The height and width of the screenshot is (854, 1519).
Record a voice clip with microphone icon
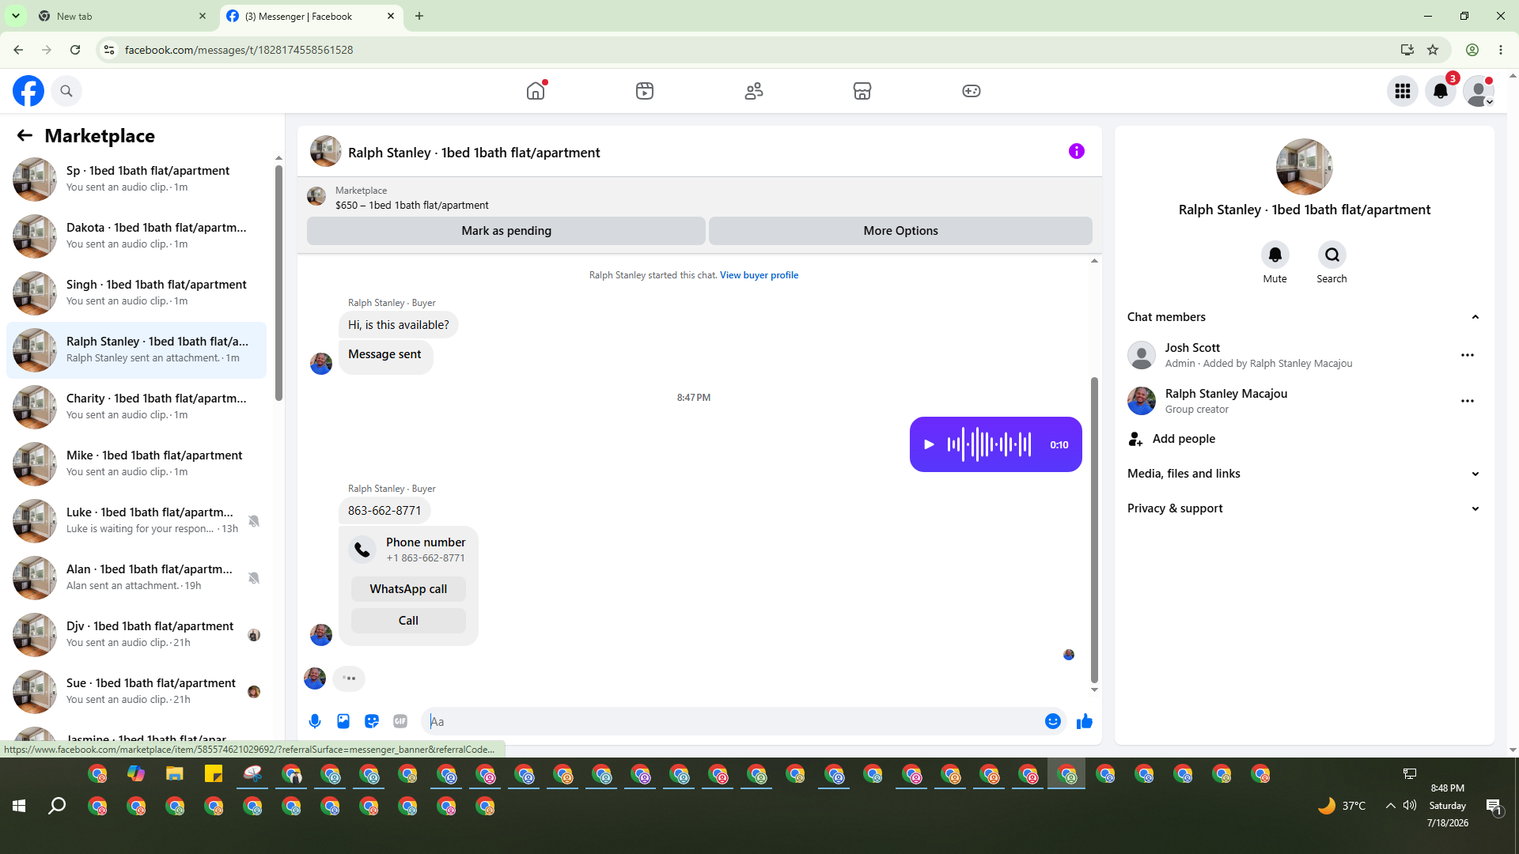click(315, 721)
